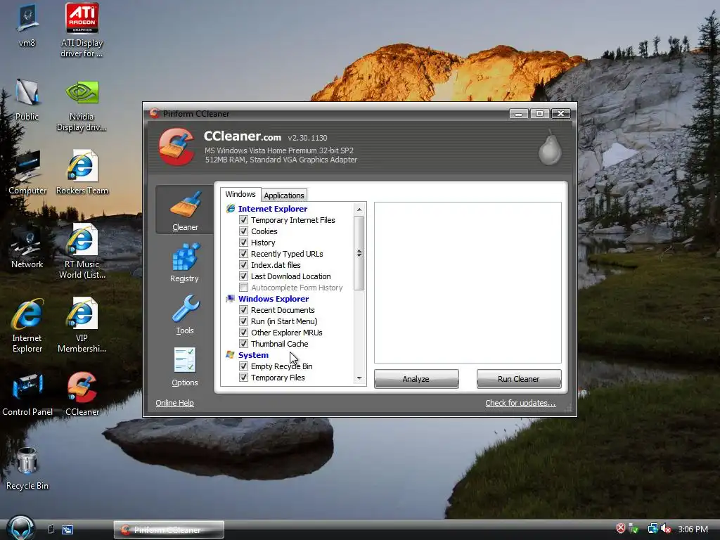Click the switch windows quick launch icon

[x=67, y=529]
